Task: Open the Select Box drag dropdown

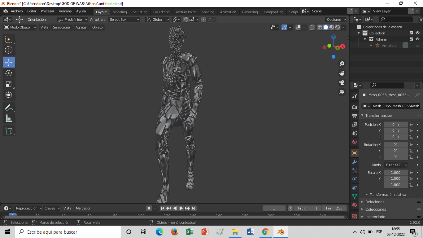Action: [x=124, y=20]
